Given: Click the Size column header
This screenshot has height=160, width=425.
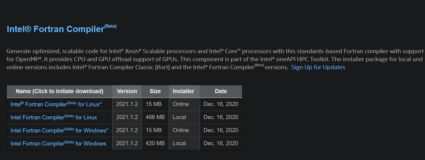Looking at the screenshot, I should click(155, 91).
